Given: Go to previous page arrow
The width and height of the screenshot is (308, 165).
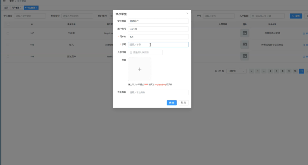Looking at the screenshot, I should coord(252,71).
